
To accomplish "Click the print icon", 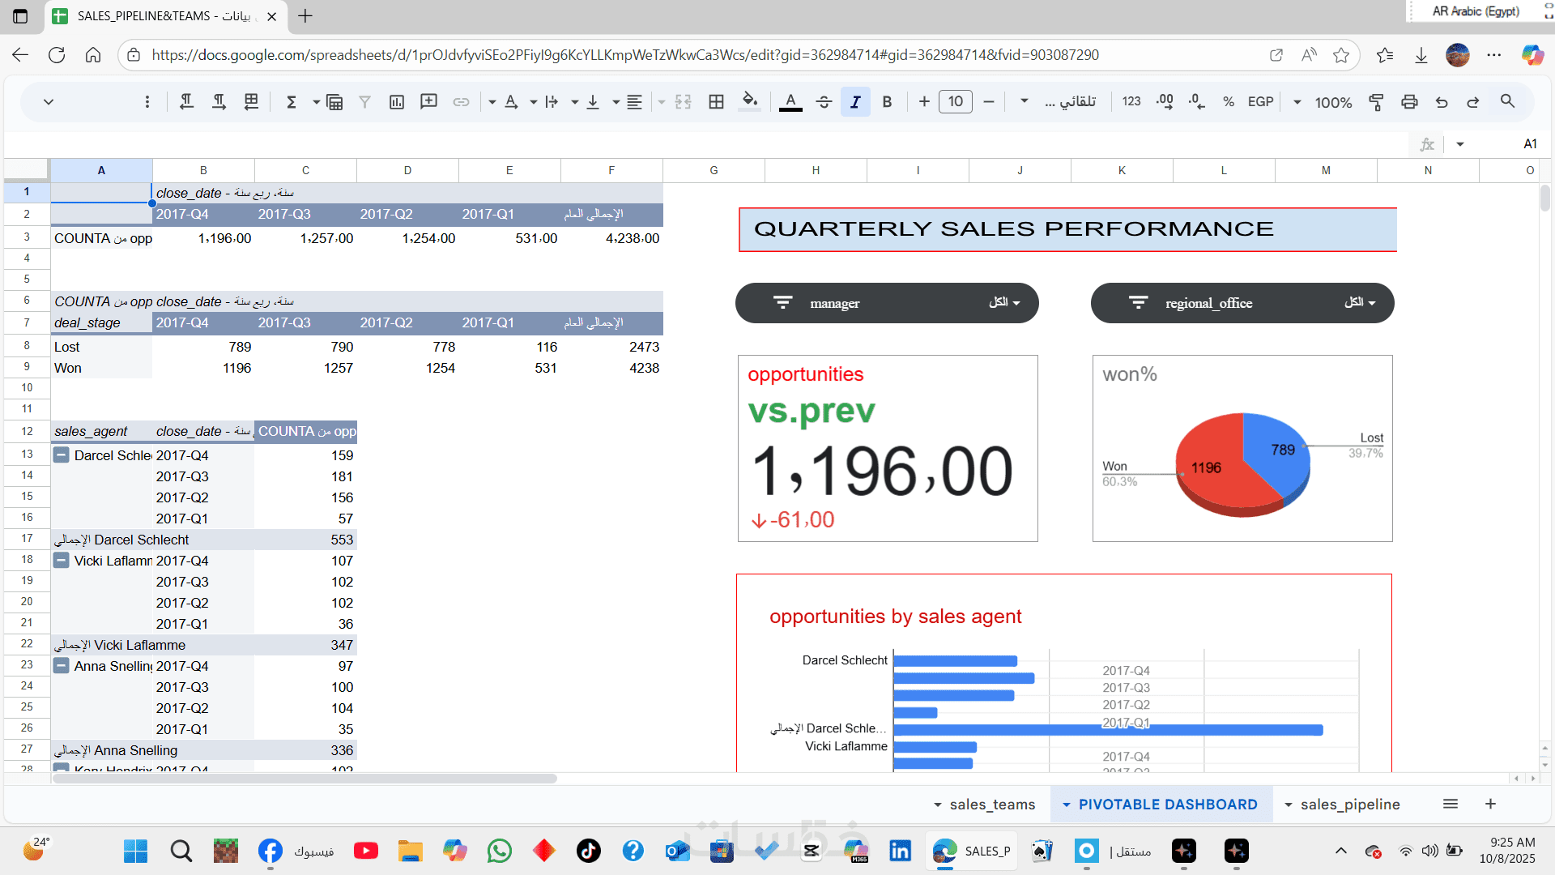I will click(1409, 102).
